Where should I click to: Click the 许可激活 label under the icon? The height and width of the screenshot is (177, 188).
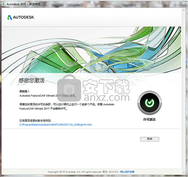click(149, 119)
